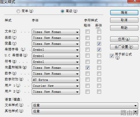The width and height of the screenshot is (140, 117).
Task: Open font dropdown for 向量和矩阵(M) style
Action: 56,68
